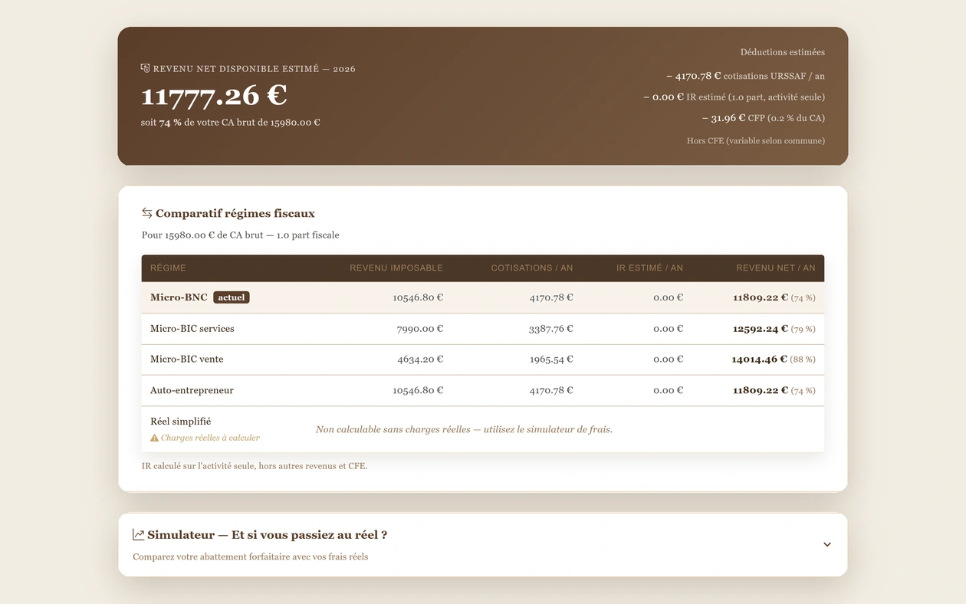Select the Micro-BIC services regime name
Image resolution: width=966 pixels, height=604 pixels.
[x=192, y=329]
